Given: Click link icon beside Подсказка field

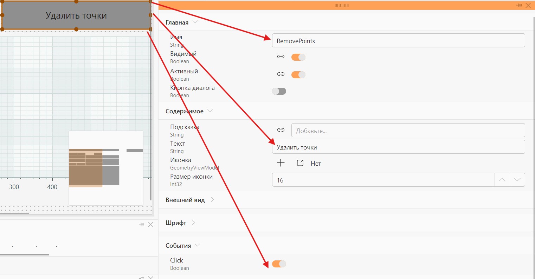Looking at the screenshot, I should tap(281, 130).
